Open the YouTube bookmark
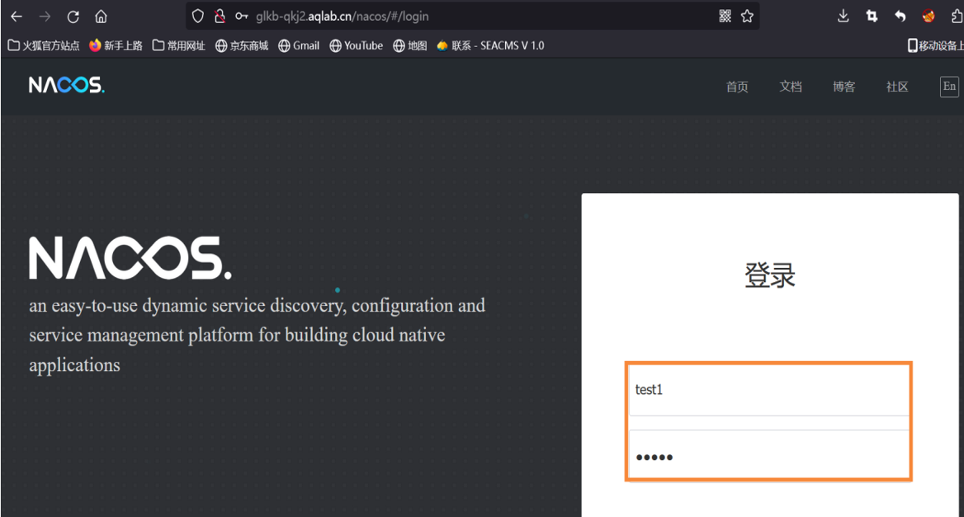This screenshot has height=517, width=964. [x=356, y=45]
